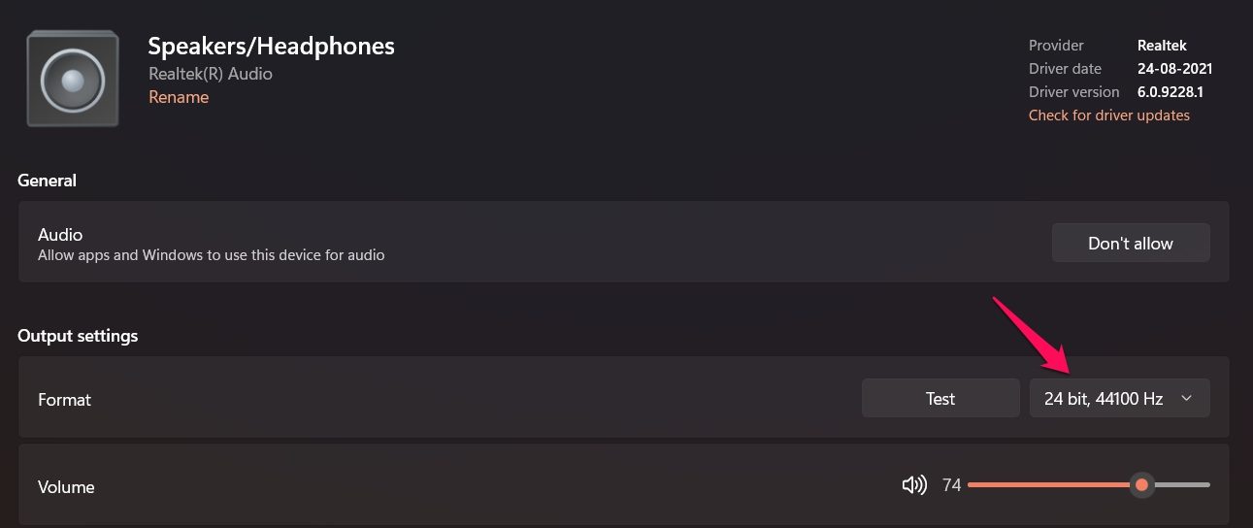Click the driver date 24-08-2021 value
The height and width of the screenshot is (528, 1253).
[1174, 69]
